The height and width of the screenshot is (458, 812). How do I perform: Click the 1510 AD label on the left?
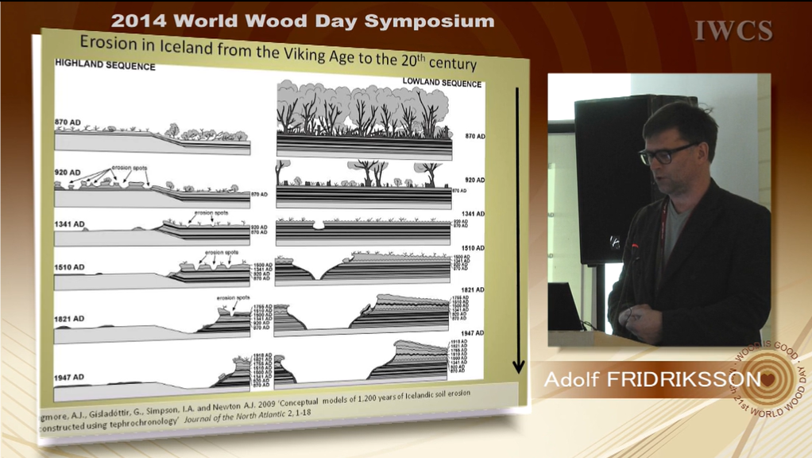(x=70, y=267)
